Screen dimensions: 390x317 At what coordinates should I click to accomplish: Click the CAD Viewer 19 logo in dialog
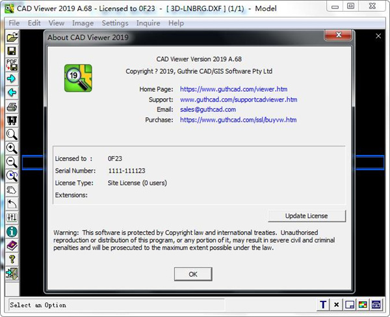tap(78, 78)
